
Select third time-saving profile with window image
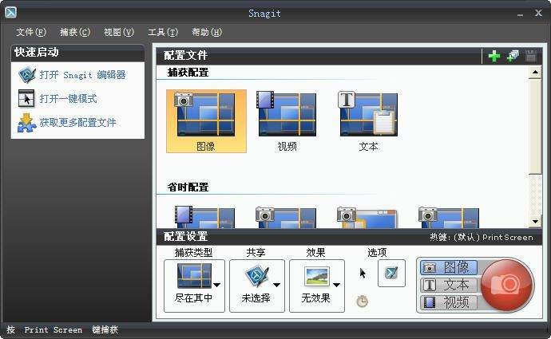pyautogui.click(x=367, y=217)
